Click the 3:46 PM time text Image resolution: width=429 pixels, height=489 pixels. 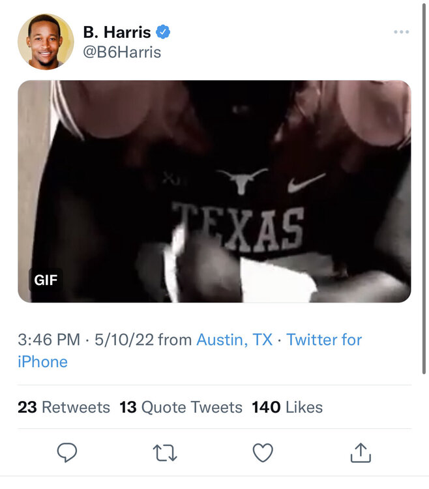coord(49,340)
